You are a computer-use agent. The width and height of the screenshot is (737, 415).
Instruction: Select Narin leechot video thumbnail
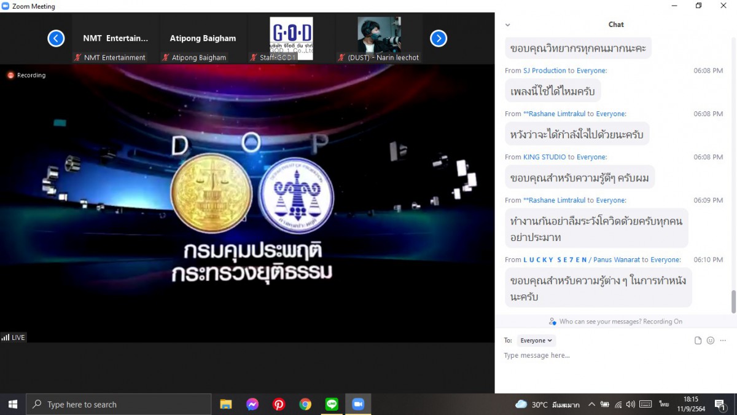pos(379,39)
